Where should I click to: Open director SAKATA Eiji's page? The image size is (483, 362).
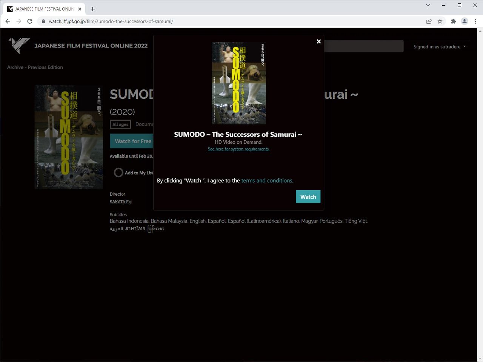(121, 202)
